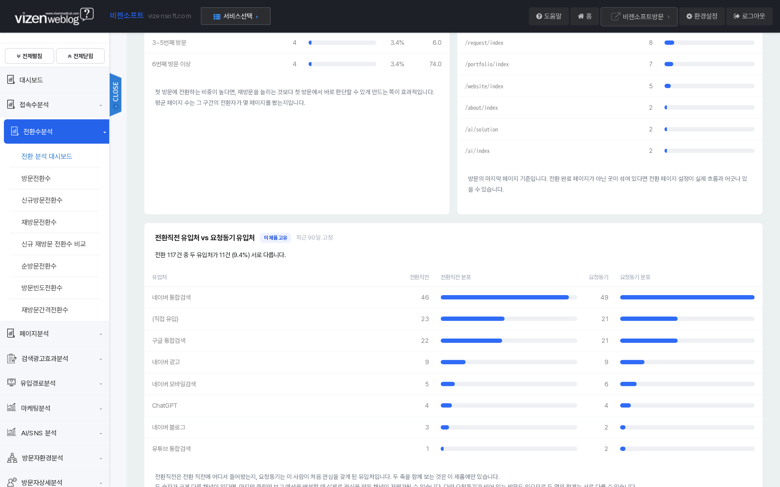Viewport: 780px width, 487px height.
Task: Click the 비젠소프트 site link
Action: pyautogui.click(x=127, y=15)
